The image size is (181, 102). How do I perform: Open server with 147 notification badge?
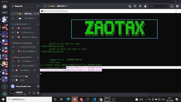pyautogui.click(x=5, y=49)
